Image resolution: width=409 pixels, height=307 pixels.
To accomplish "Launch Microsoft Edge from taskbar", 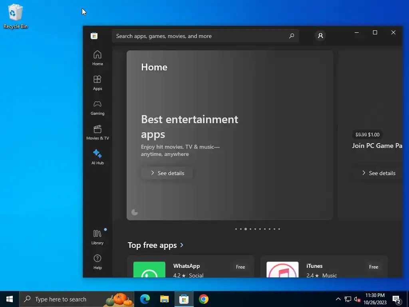I will pos(145,299).
